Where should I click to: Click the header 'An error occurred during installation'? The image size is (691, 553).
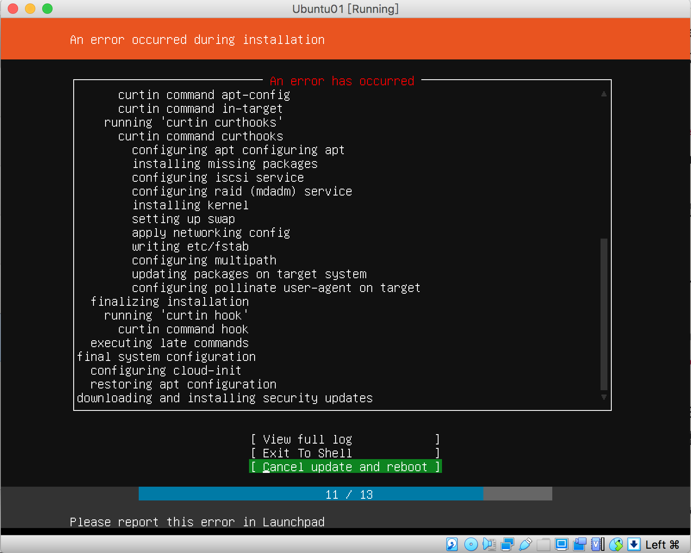(x=197, y=40)
